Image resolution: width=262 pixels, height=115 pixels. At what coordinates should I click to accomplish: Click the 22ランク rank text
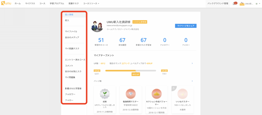pos(126,64)
